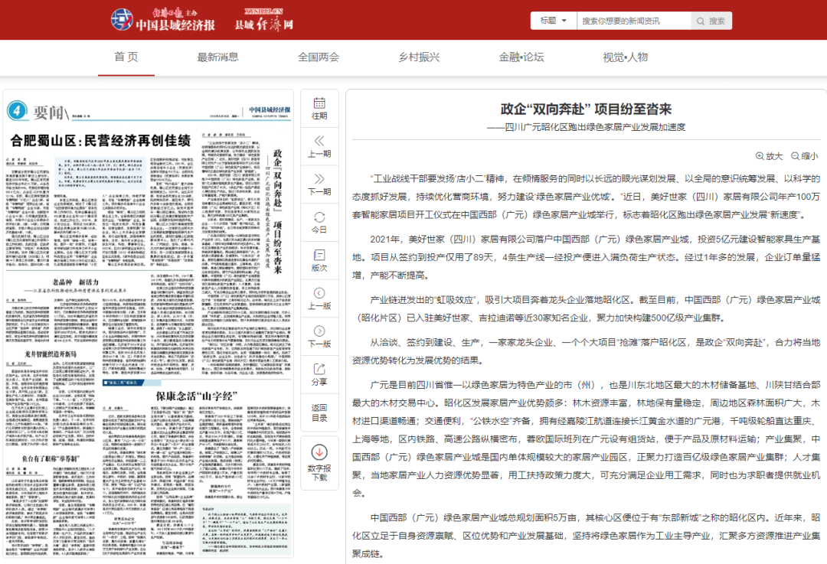Image resolution: width=827 pixels, height=564 pixels.
Task: Click the 搜索 search button
Action: [x=711, y=21]
